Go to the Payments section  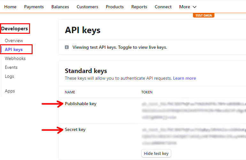tap(34, 7)
